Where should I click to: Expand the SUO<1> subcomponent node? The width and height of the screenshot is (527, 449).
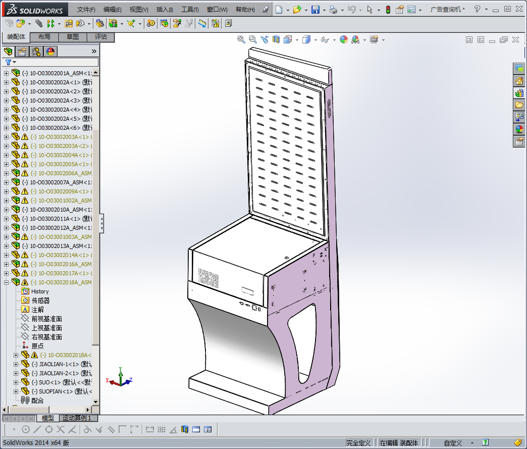[x=16, y=382]
